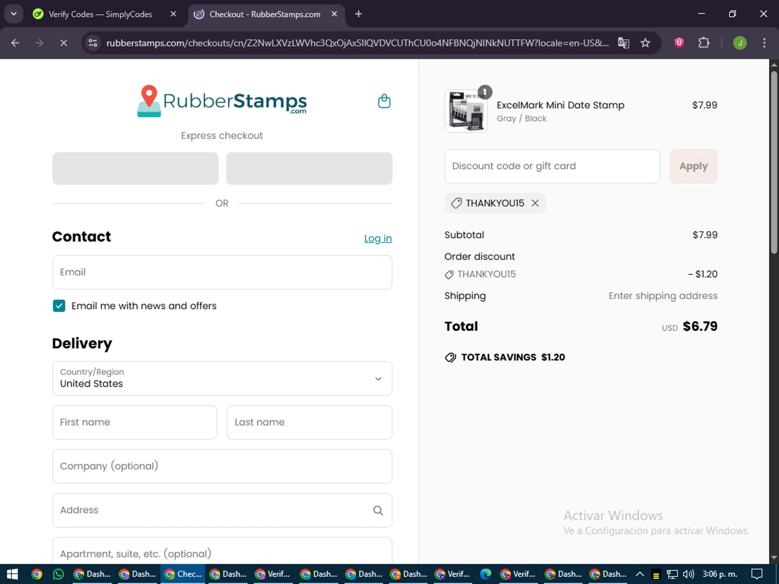Focus the Last name field
This screenshot has width=779, height=584.
click(310, 423)
